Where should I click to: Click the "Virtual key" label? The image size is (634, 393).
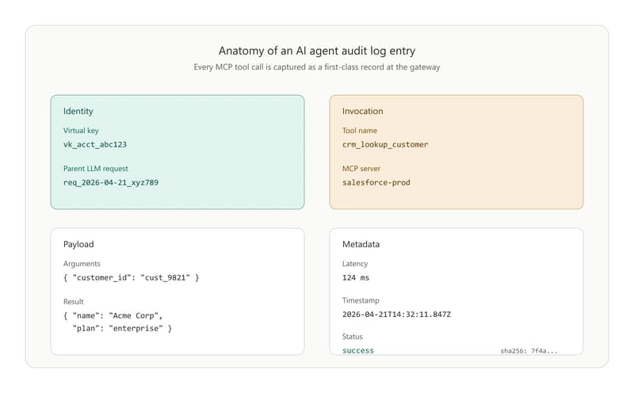[x=81, y=131]
